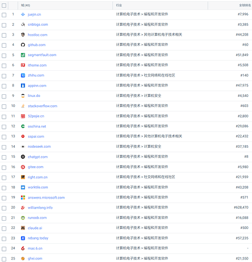Screen dimensions: 252x262
Task: Click the gitee.com red G icon
Action: coord(23,167)
